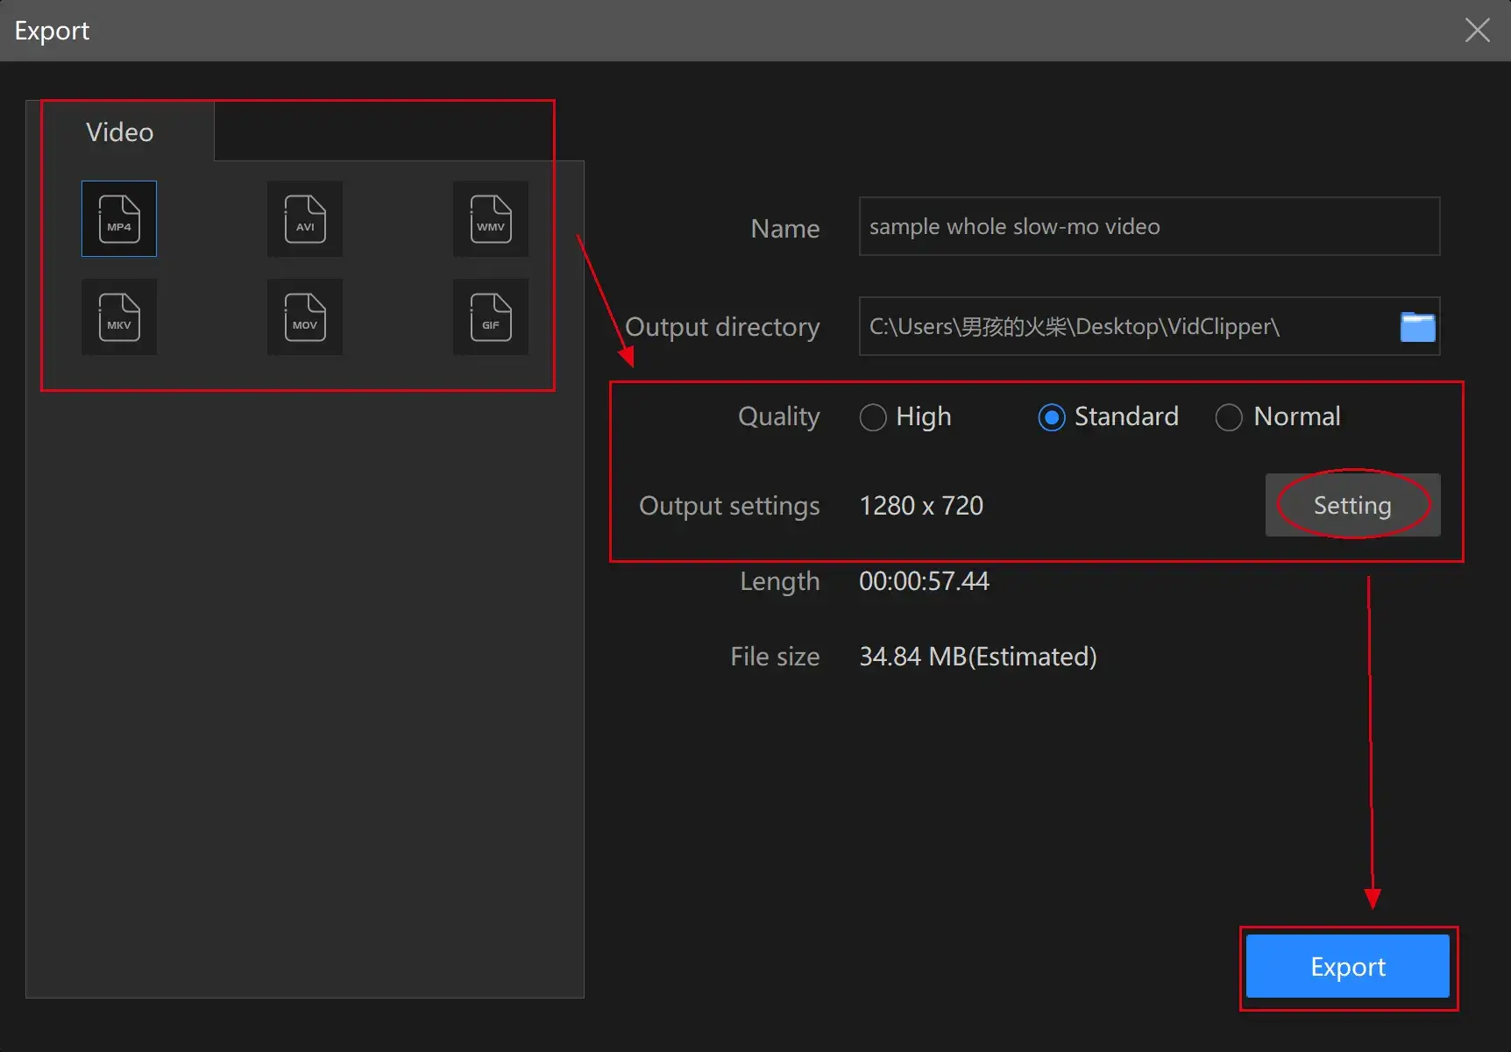Click the blue Export button
1511x1052 pixels.
[1348, 966]
